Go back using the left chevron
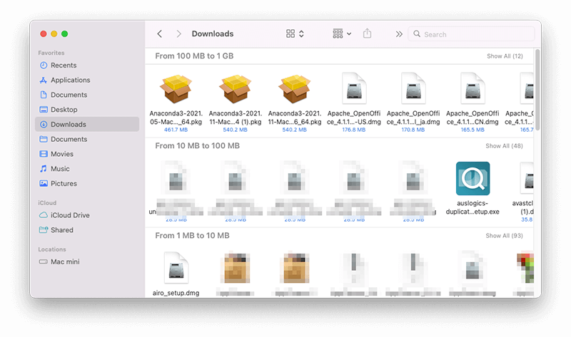Screen dimensions: 571x337 point(159,33)
